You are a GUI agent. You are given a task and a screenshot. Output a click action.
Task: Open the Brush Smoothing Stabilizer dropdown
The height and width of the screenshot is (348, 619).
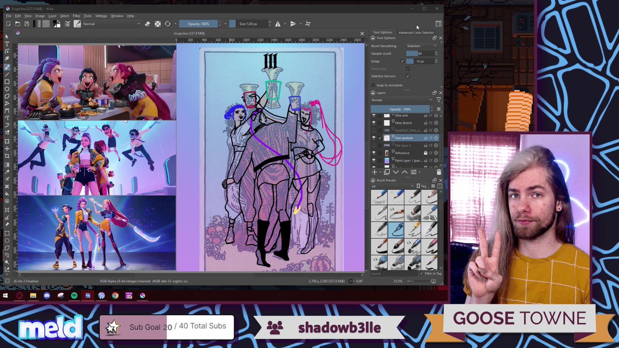point(421,46)
